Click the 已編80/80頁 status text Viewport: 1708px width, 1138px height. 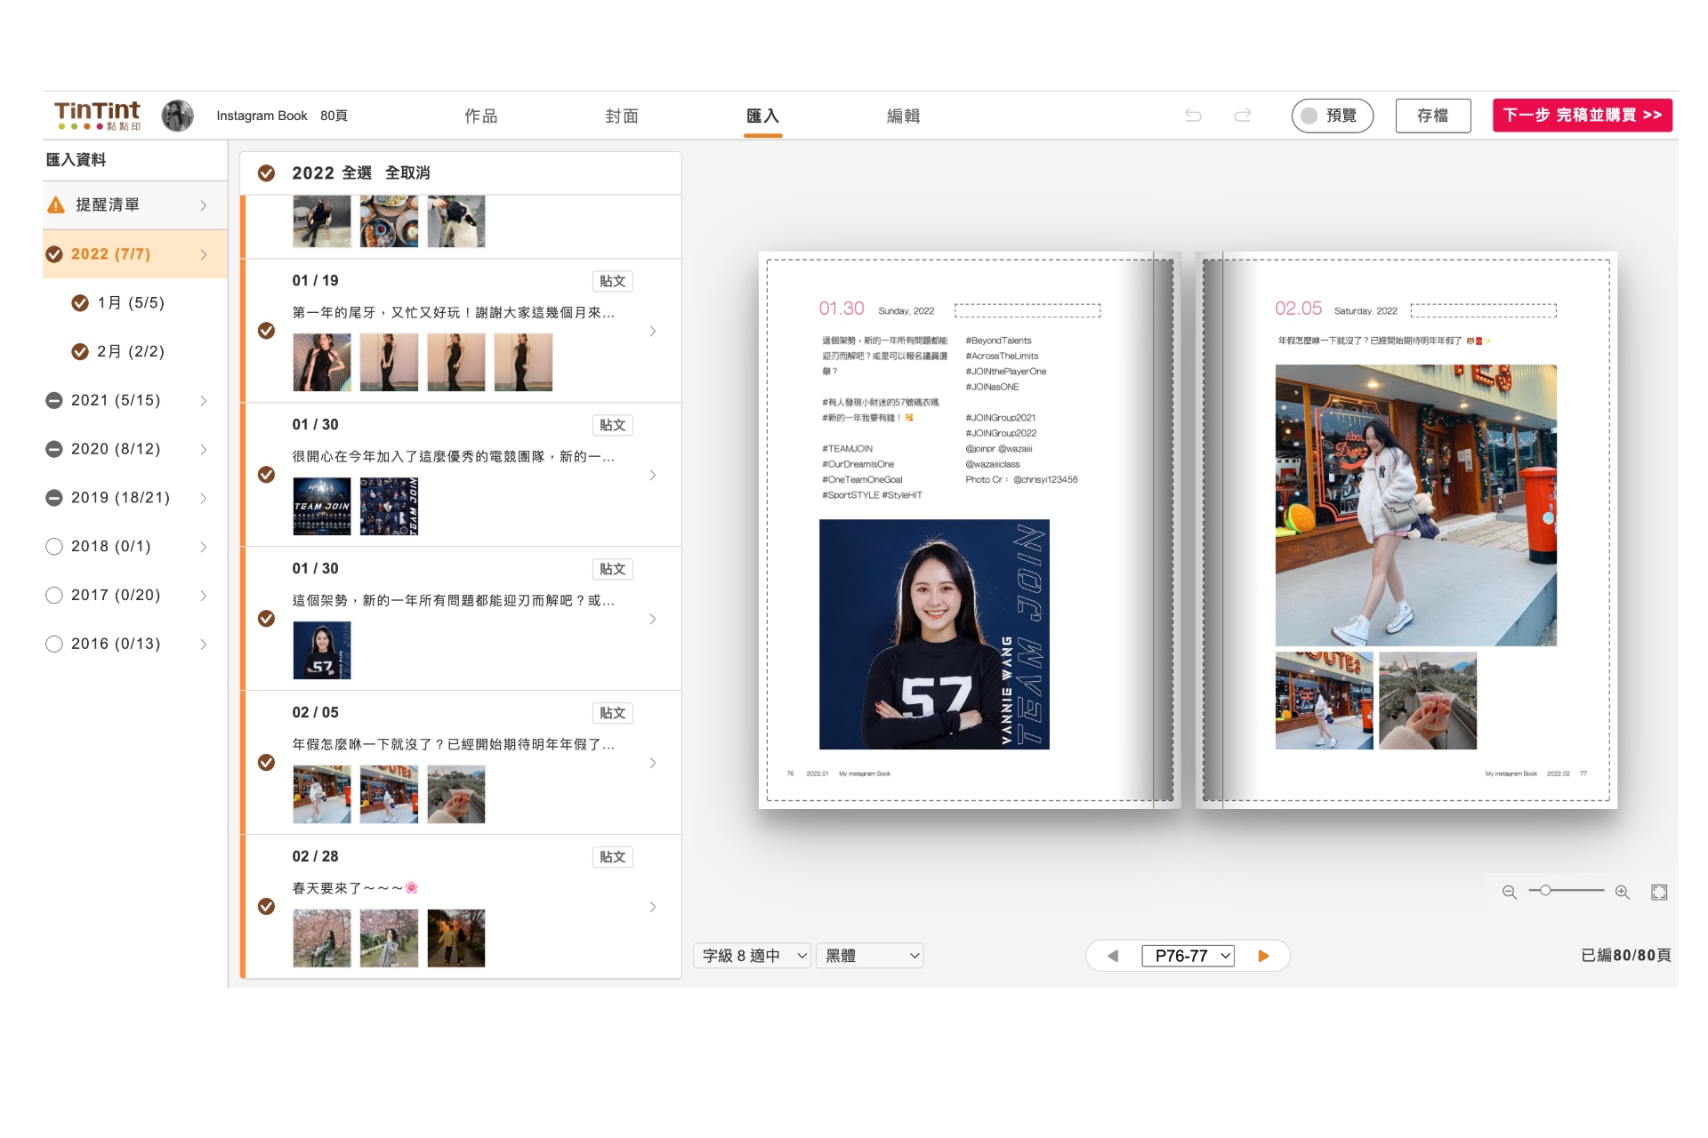coord(1626,956)
